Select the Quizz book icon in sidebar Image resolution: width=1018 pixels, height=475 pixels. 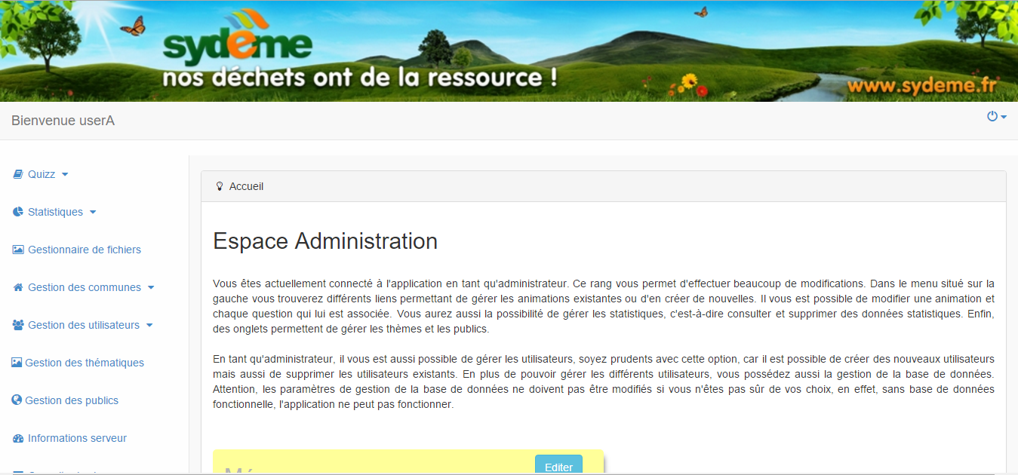pyautogui.click(x=17, y=174)
